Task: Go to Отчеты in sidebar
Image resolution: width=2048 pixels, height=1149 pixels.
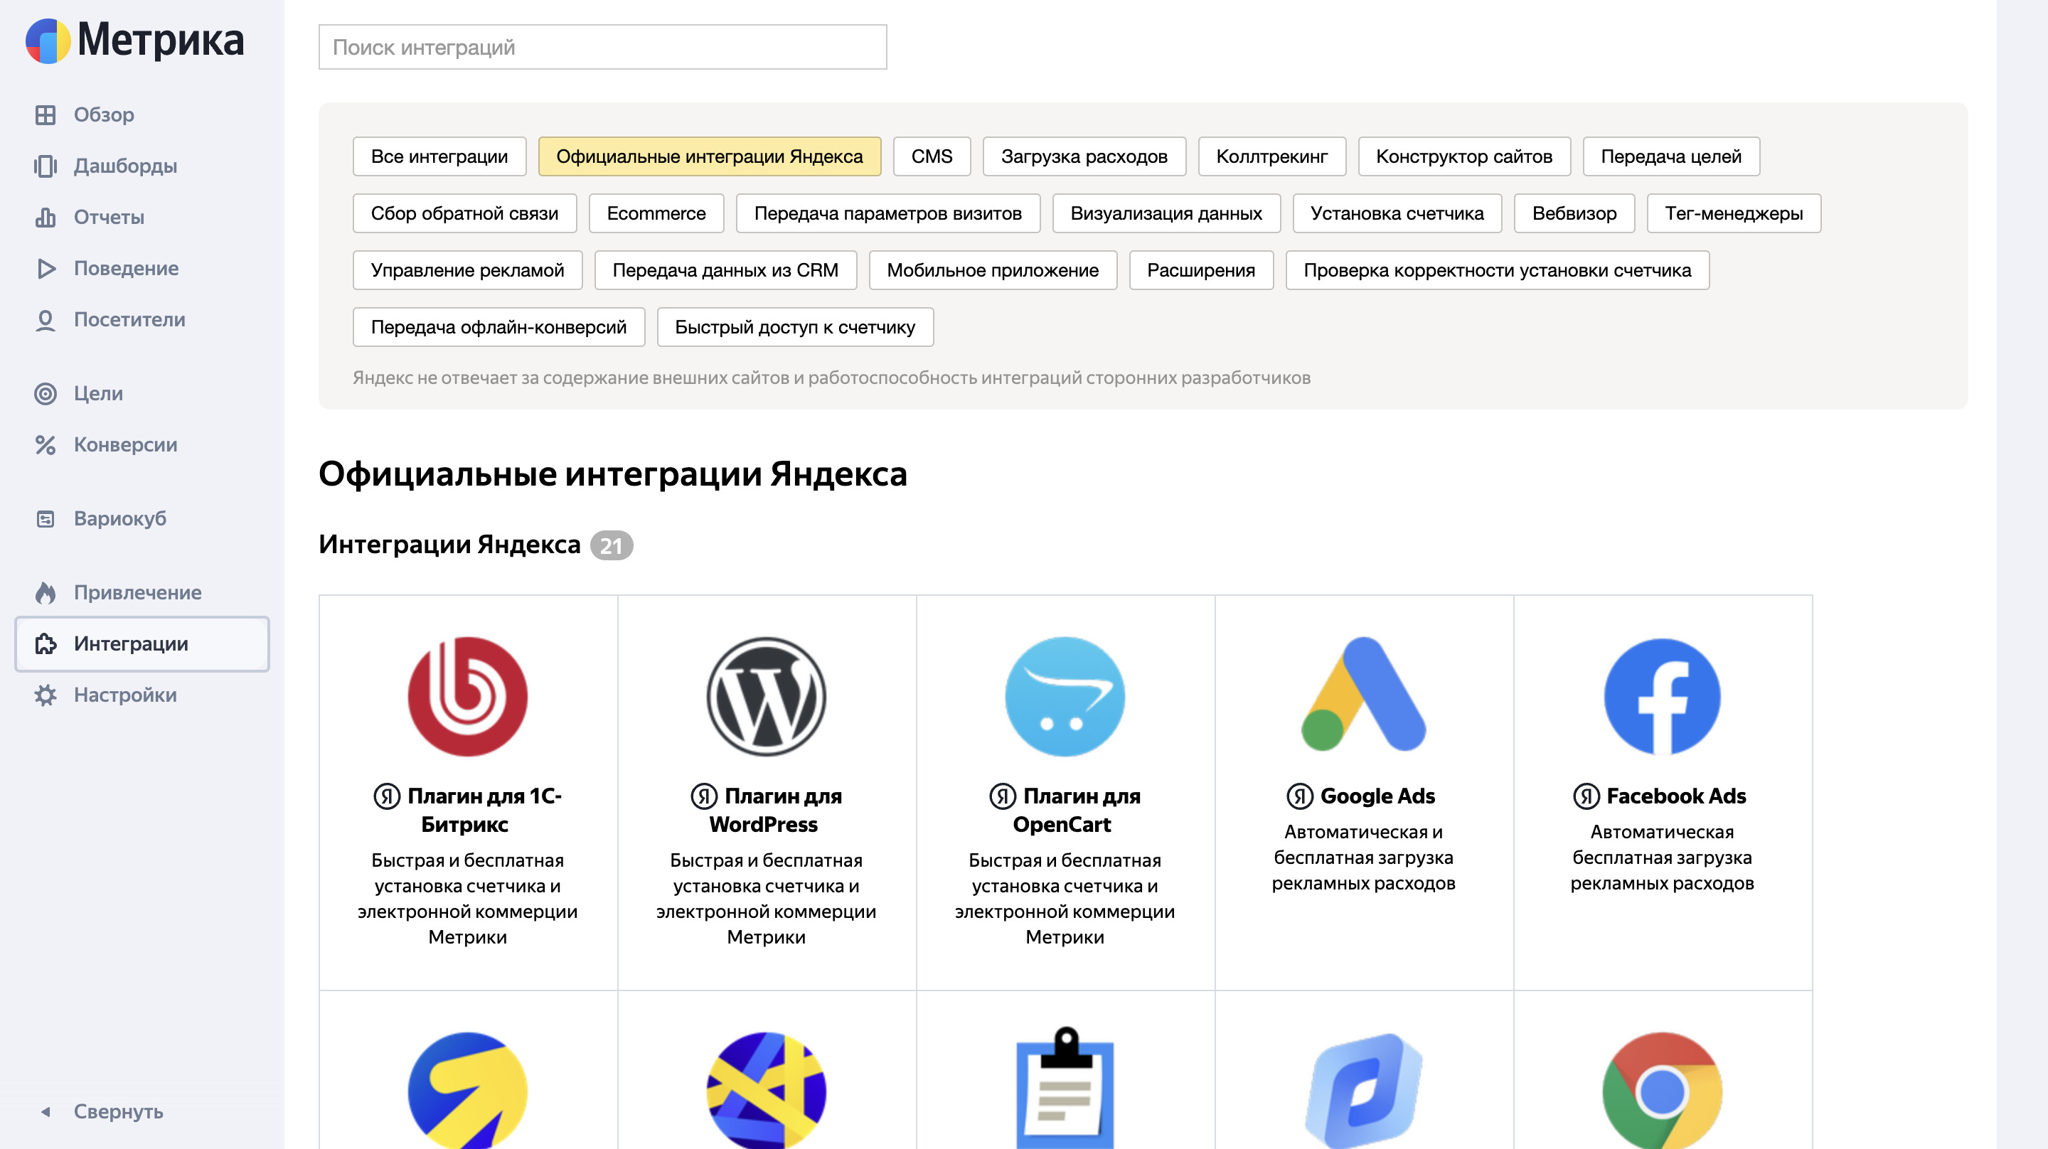Action: (x=109, y=217)
